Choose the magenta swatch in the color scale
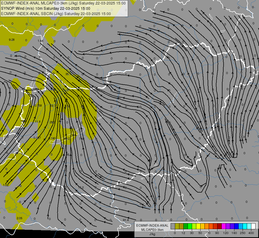Image resolution: width=259 pixels, height=238 pixels. (x=224, y=226)
